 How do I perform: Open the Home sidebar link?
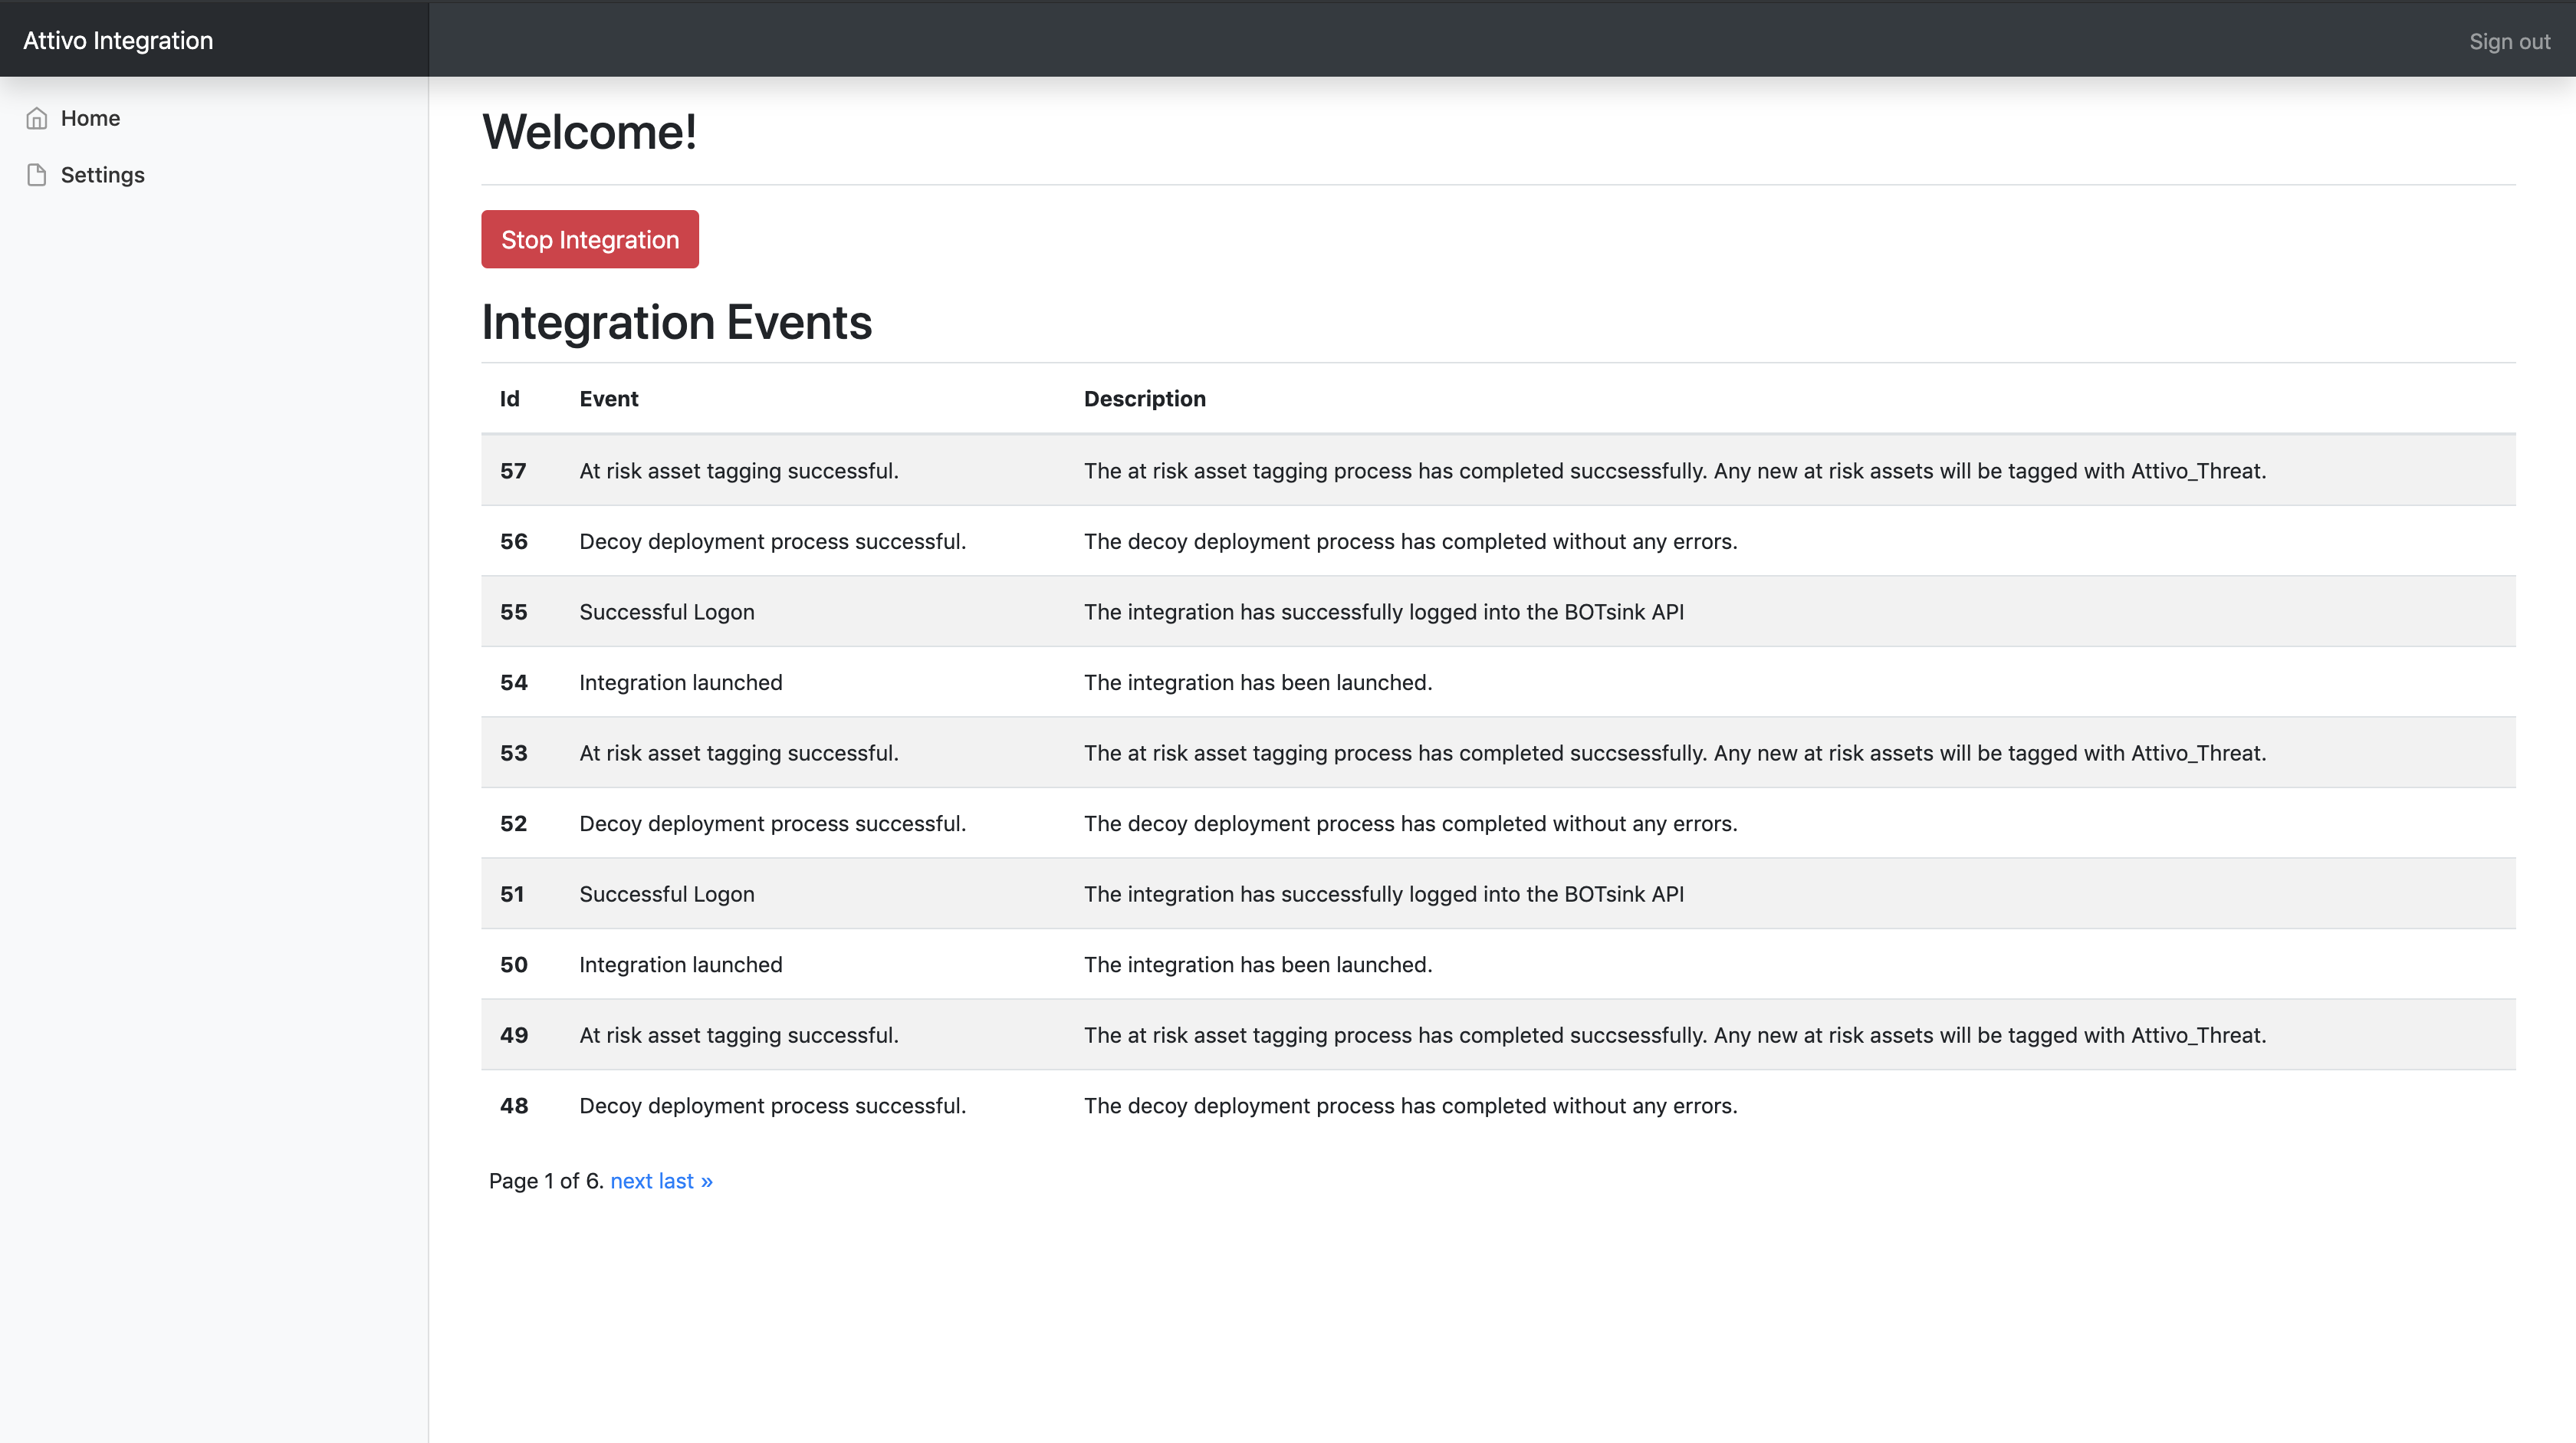[90, 118]
